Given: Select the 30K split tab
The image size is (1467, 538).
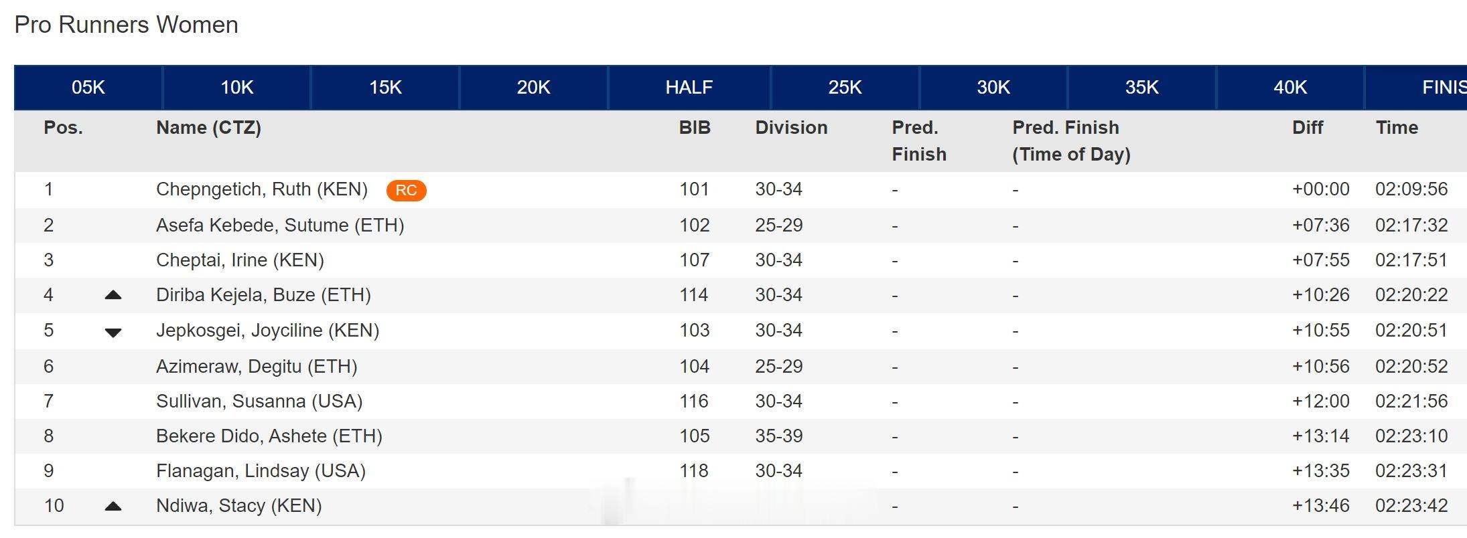Looking at the screenshot, I should (993, 87).
